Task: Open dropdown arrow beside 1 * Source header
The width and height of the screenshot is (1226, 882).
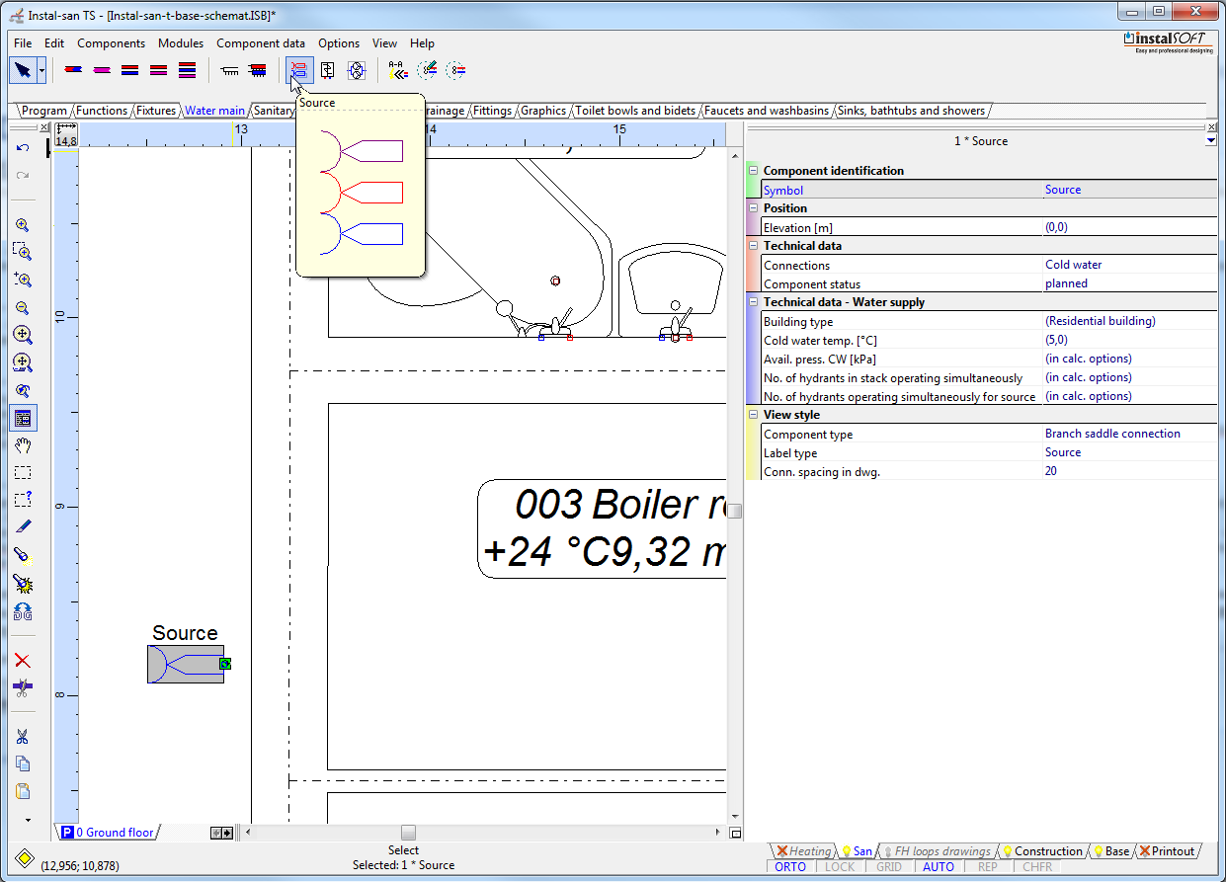Action: (1211, 141)
